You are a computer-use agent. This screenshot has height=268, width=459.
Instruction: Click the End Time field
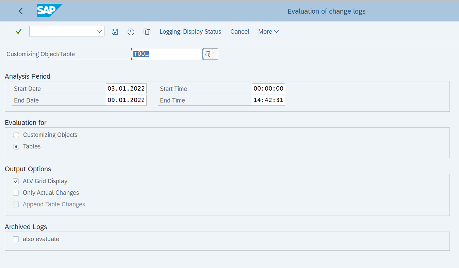(x=268, y=100)
